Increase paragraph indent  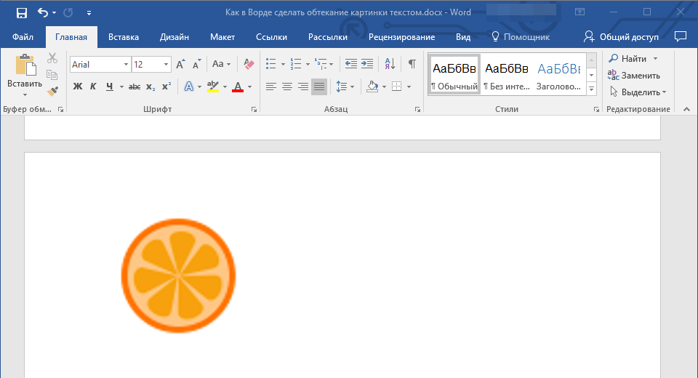[x=367, y=64]
